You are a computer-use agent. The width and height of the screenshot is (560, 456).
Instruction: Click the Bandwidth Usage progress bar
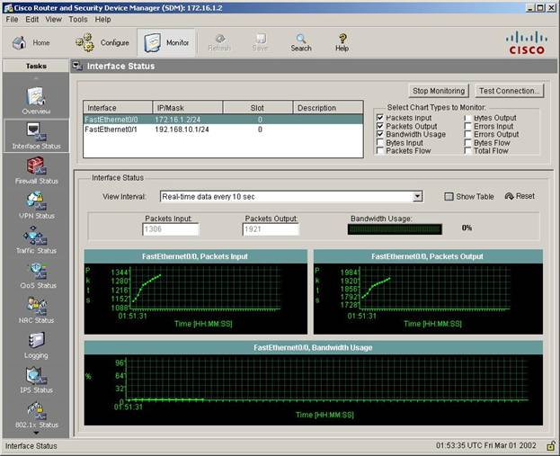(x=395, y=229)
